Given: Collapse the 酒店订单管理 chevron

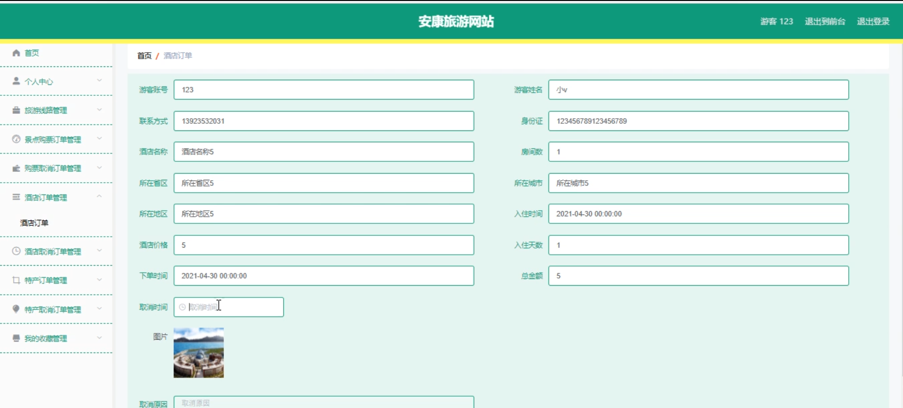Looking at the screenshot, I should point(99,196).
